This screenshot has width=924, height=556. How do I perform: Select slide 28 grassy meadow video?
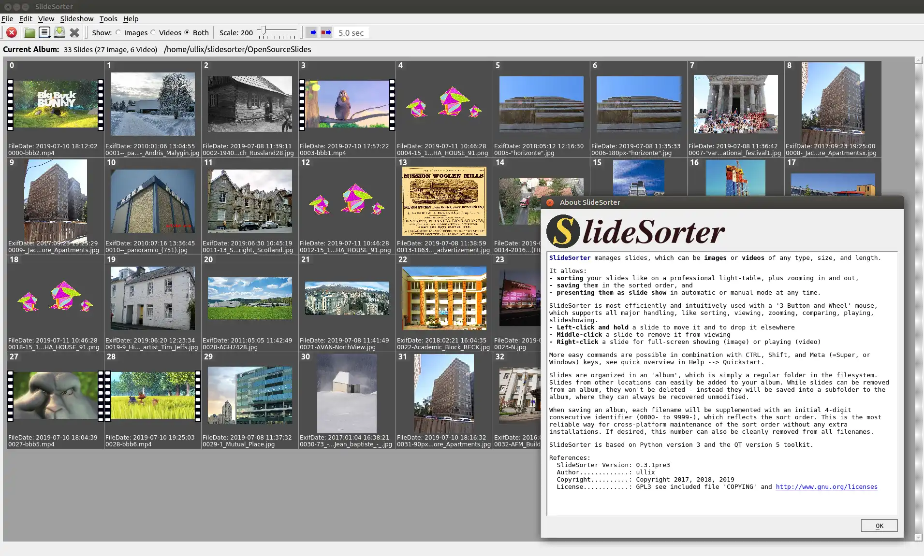(153, 396)
